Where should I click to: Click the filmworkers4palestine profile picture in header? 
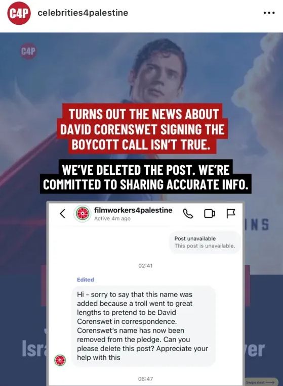coord(83,213)
